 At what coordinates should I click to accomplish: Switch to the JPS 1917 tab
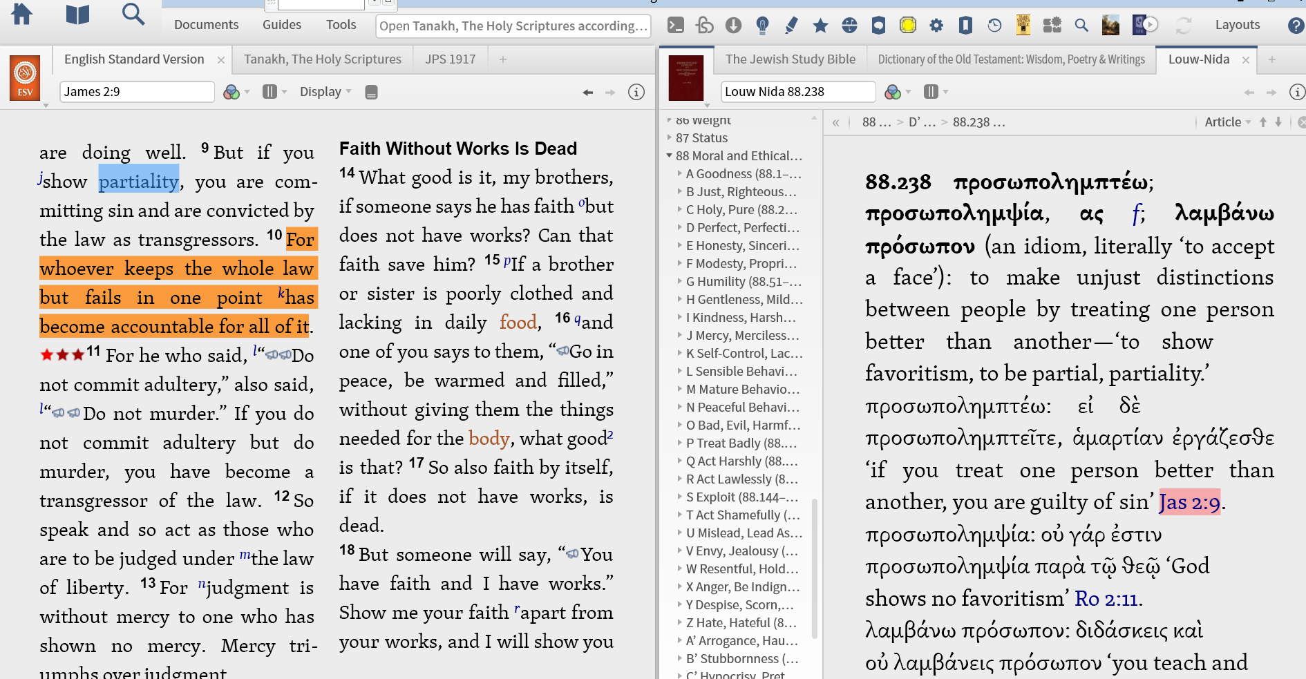pyautogui.click(x=451, y=59)
